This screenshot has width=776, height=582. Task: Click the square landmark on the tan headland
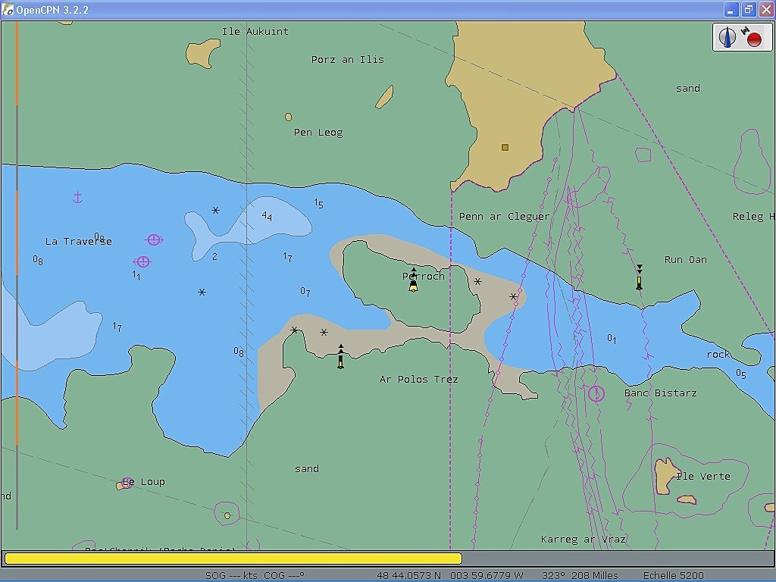point(505,147)
